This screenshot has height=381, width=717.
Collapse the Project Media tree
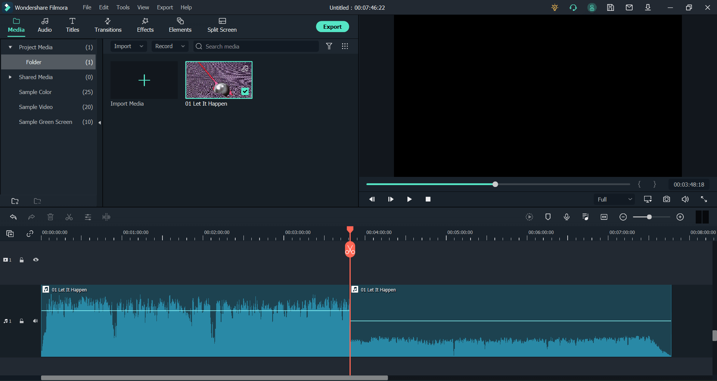coord(10,47)
